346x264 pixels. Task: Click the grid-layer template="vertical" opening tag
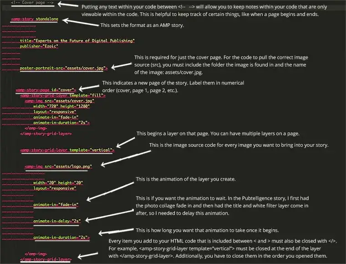(67, 150)
